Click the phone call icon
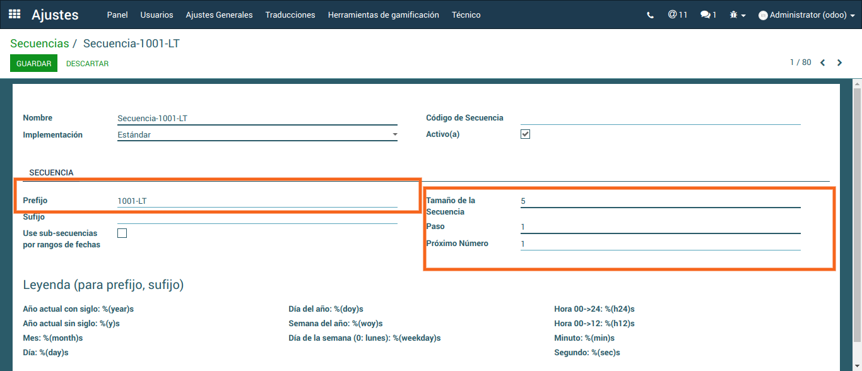Viewport: 862px width, 371px height. pos(651,15)
